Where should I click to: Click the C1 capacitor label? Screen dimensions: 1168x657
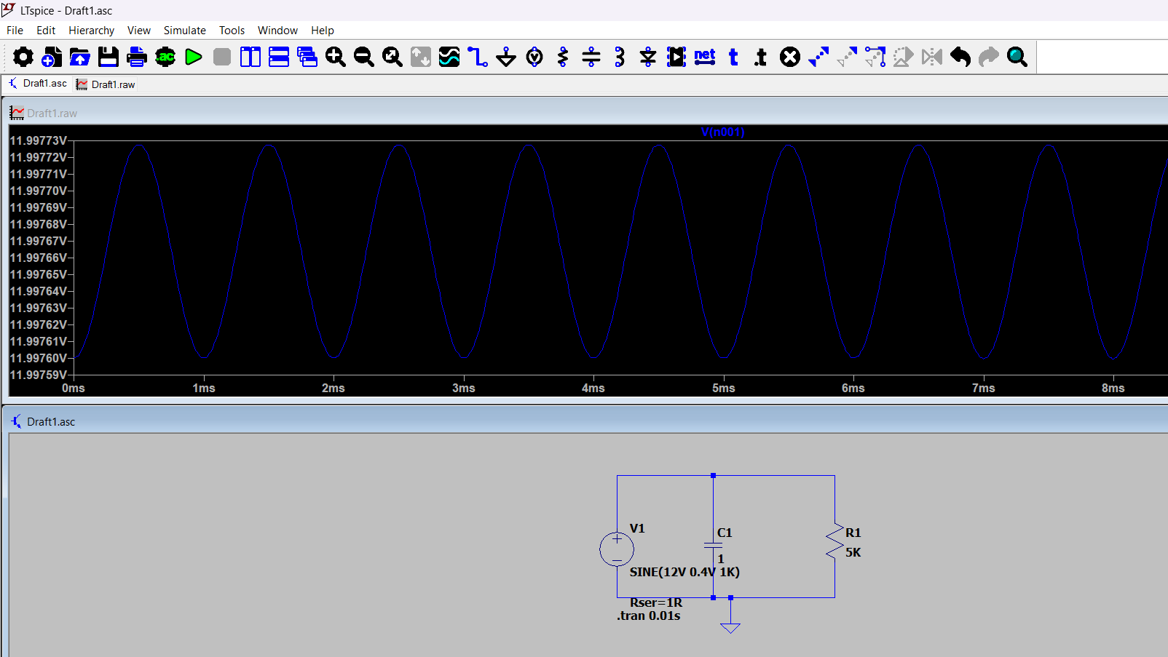click(725, 533)
